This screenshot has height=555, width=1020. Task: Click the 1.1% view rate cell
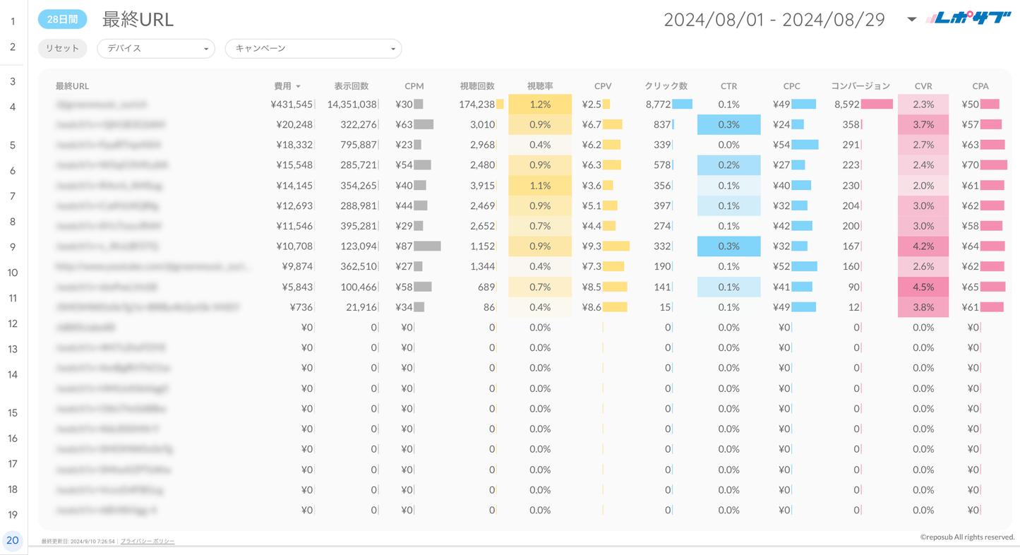click(540, 186)
